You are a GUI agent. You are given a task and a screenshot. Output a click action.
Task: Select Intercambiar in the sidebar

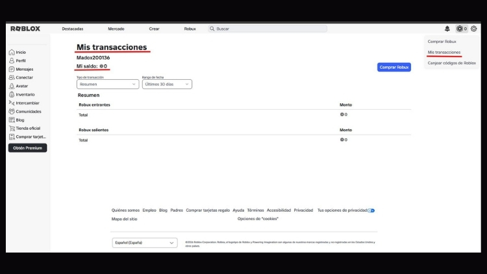point(27,103)
